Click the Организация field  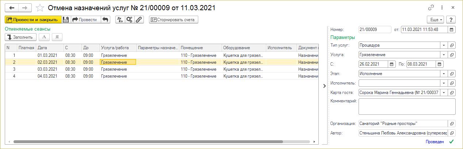click(x=403, y=124)
